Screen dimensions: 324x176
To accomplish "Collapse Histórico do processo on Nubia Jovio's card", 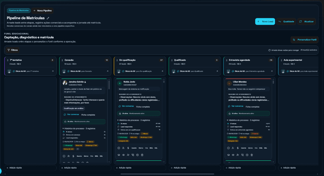I will [x=134, y=120].
